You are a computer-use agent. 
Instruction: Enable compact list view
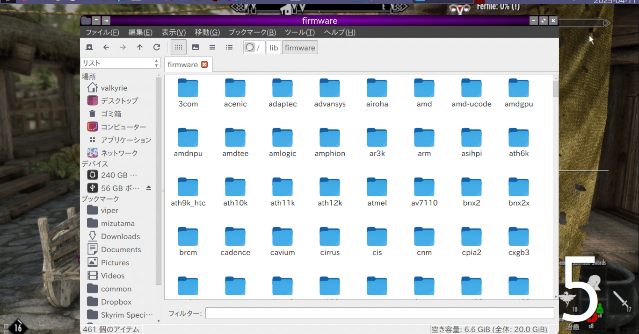(x=212, y=47)
